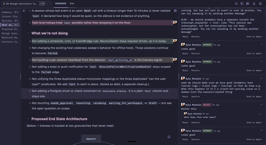Viewport: 266px width, 145px height.
Task: Open the more-options menu on the 'what does this even mean?' reply
Action: tap(260, 114)
